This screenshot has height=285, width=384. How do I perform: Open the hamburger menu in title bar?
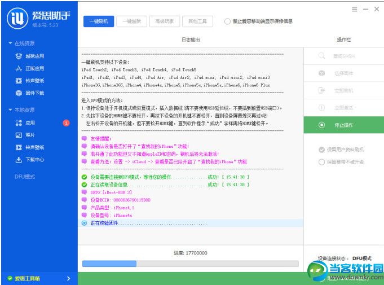[x=354, y=10]
